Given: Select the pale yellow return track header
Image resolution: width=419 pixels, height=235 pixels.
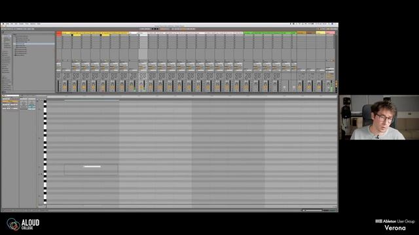Looking at the screenshot, I should [321, 33].
